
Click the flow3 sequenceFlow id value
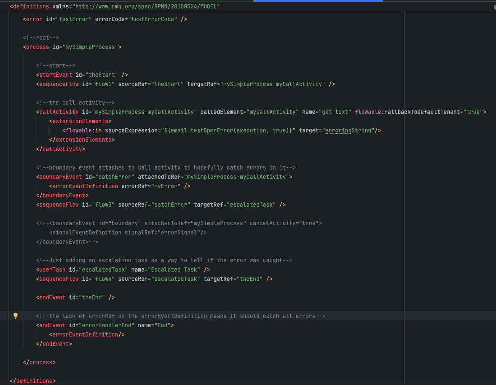pyautogui.click(x=103, y=205)
